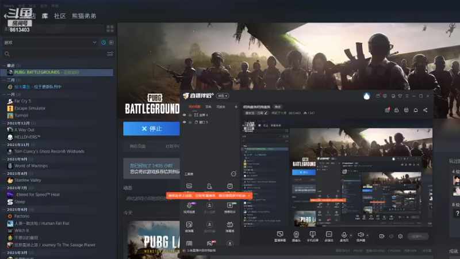
Task: Collapse the 最近 group in Steam list
Action: point(4,66)
